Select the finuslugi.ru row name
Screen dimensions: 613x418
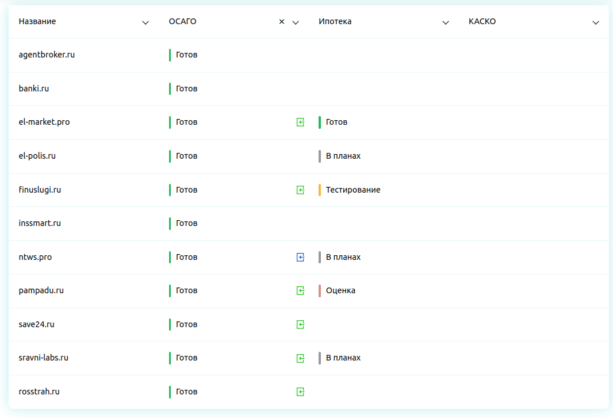pos(40,190)
